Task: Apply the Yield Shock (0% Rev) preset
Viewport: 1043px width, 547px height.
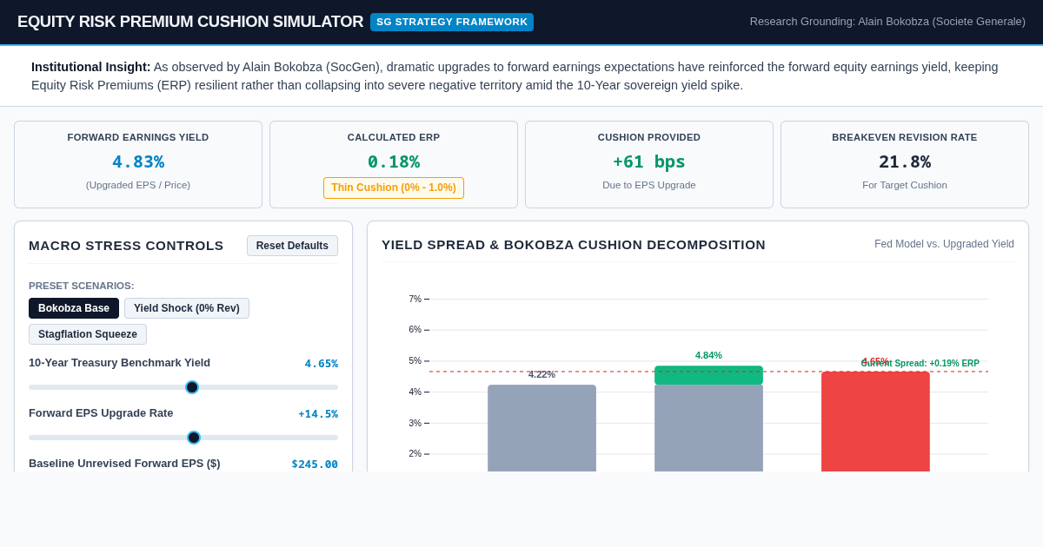Action: coord(187,308)
